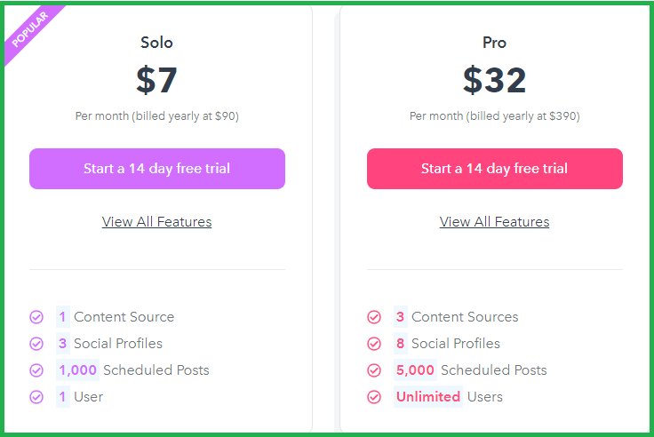The width and height of the screenshot is (654, 437).
Task: Start the Solo plan 14 day free trial
Action: pyautogui.click(x=157, y=169)
